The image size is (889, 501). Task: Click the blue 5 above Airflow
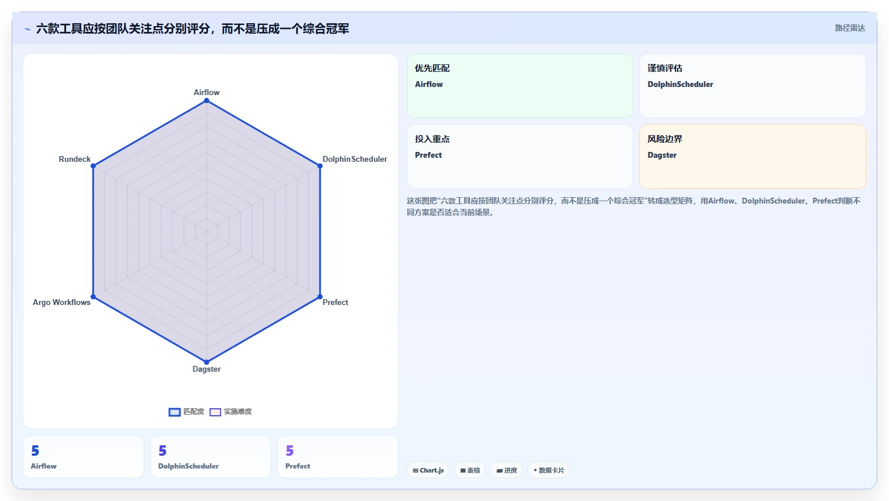pos(35,451)
